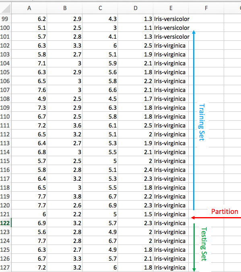Click cell A108 containing 4.9
Screen dimensions: 241x272
(x=29, y=99)
